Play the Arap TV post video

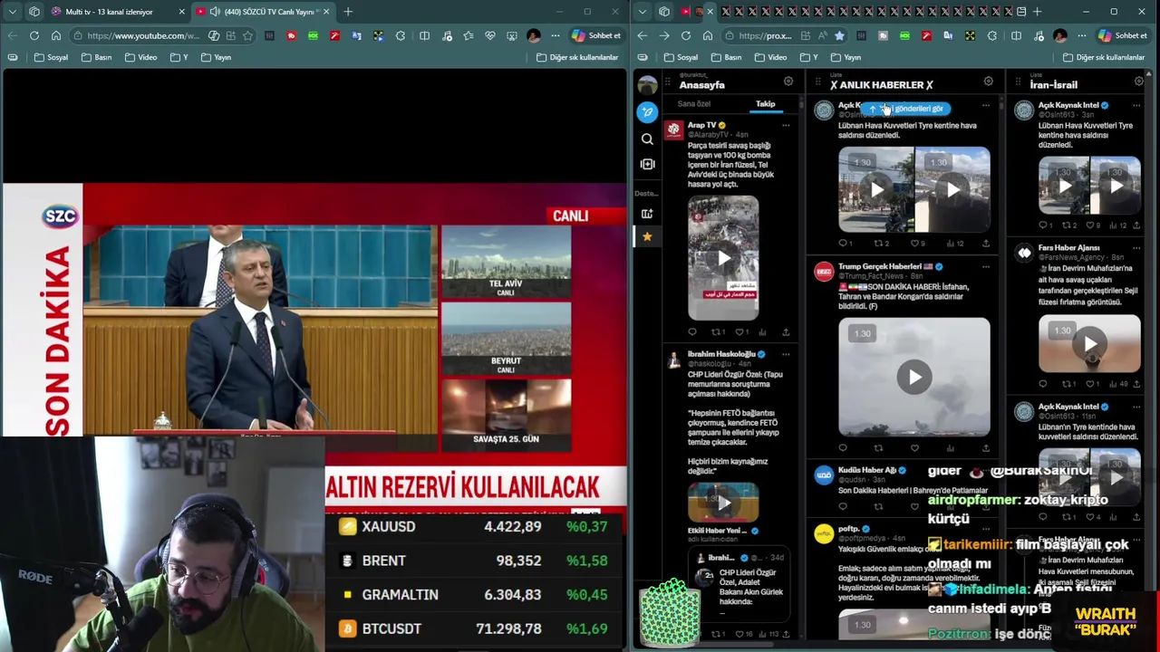pyautogui.click(x=723, y=258)
